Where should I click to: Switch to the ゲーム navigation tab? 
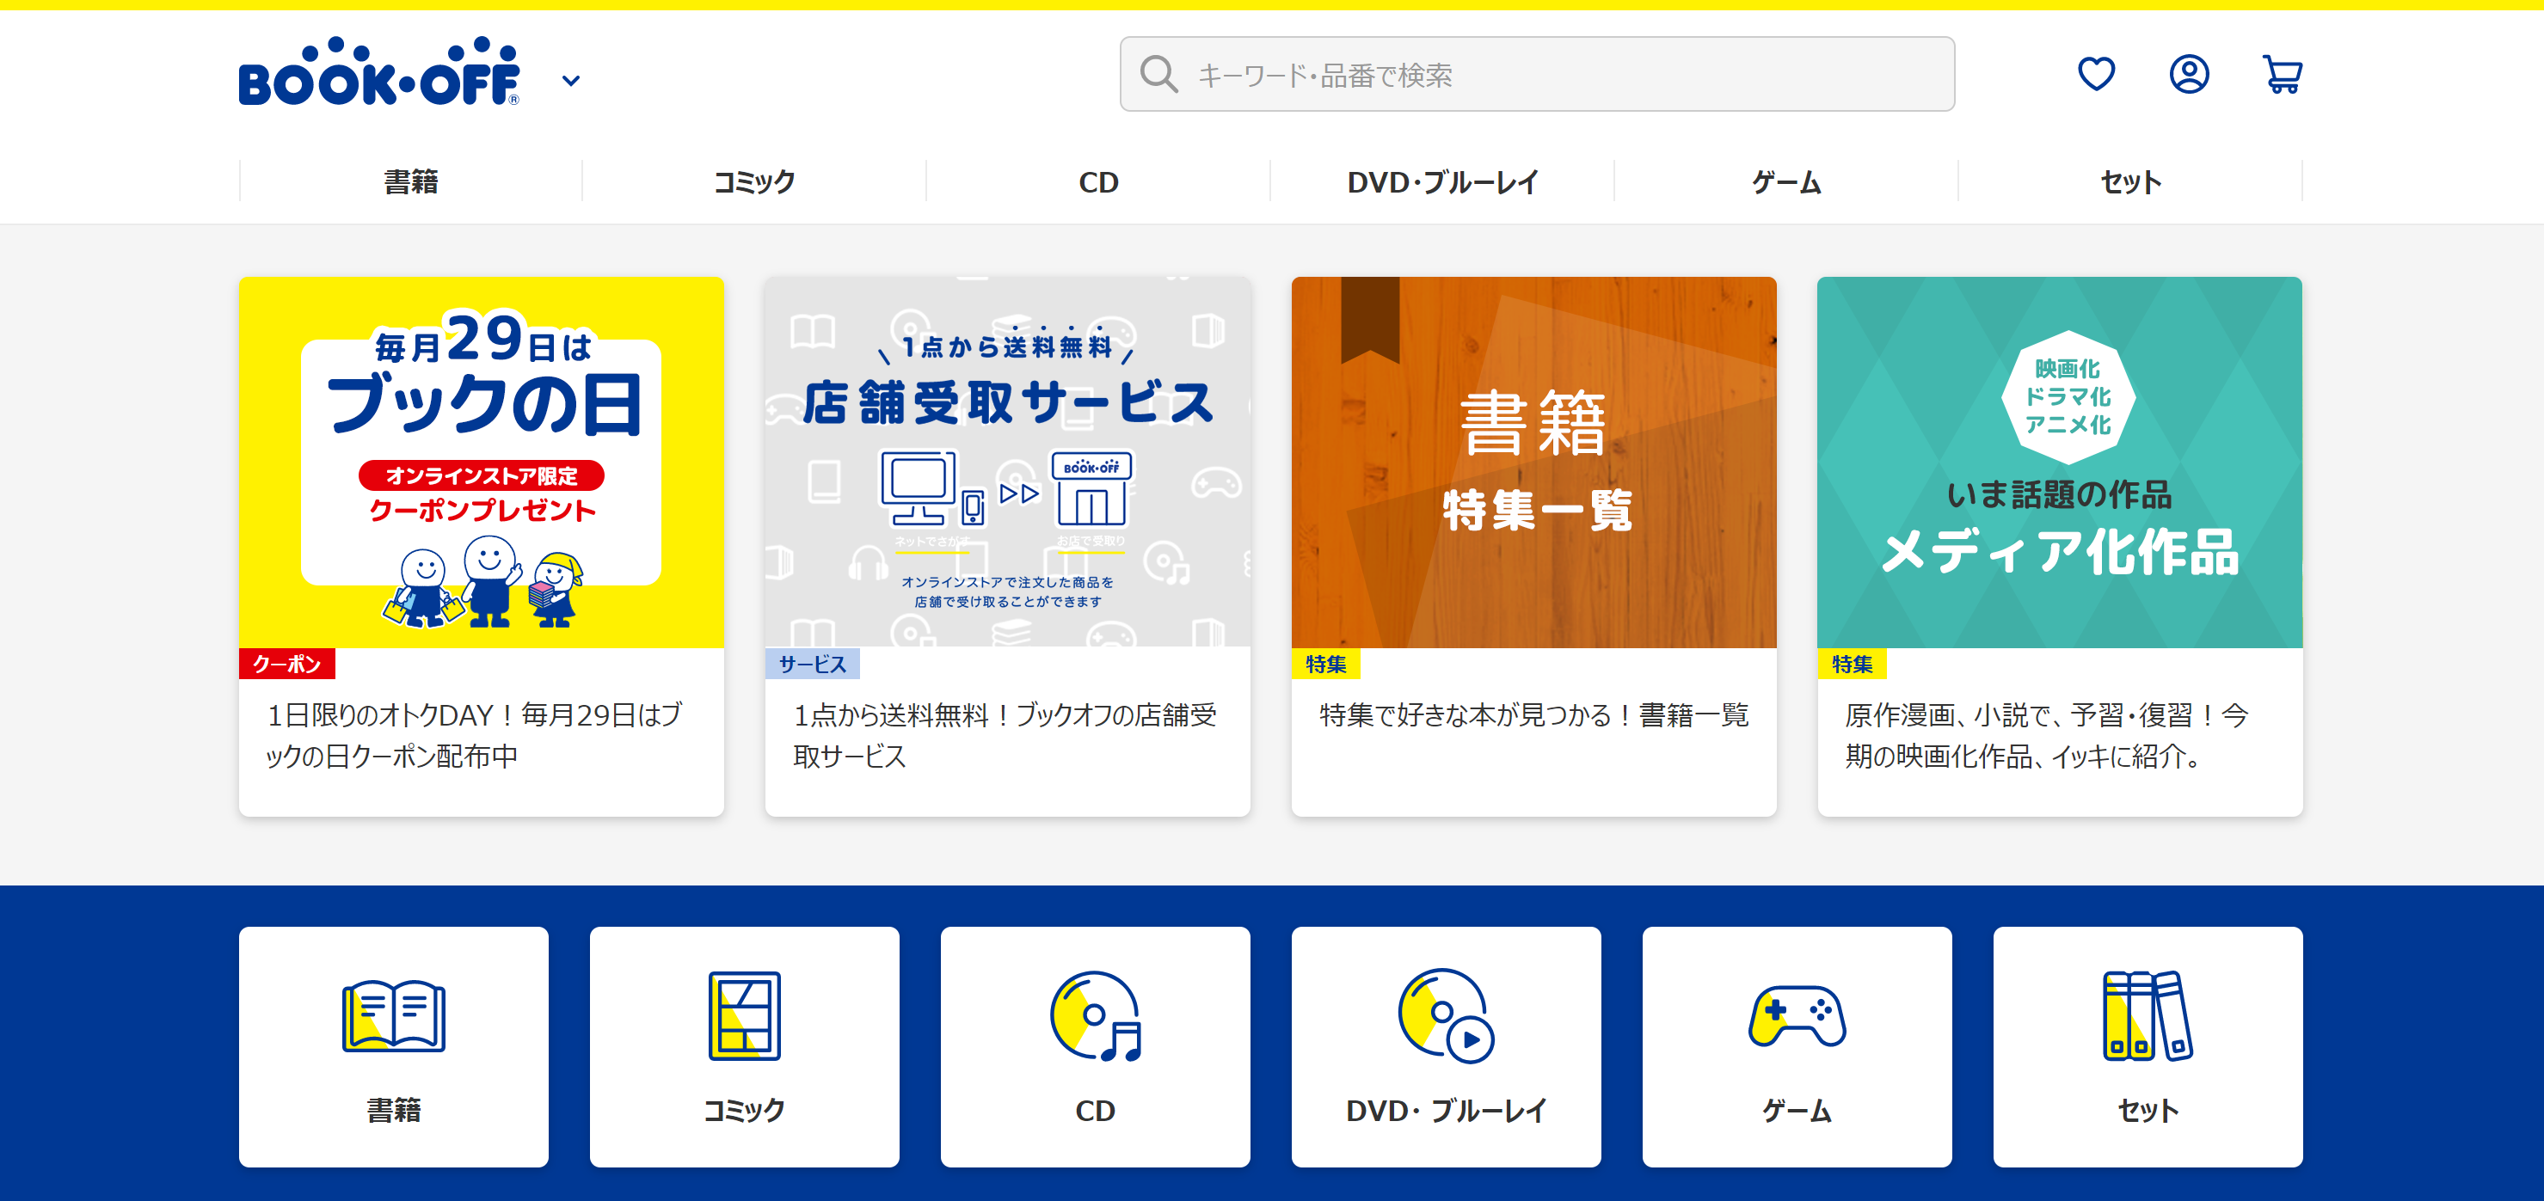(x=1784, y=181)
